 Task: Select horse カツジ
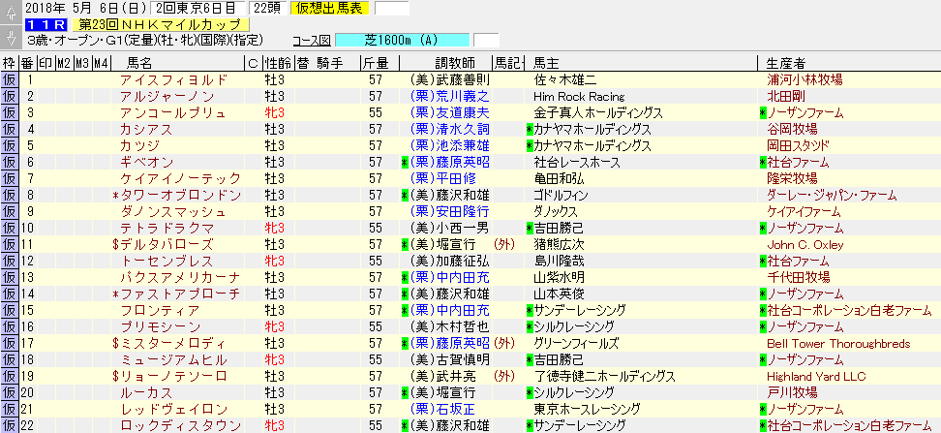click(139, 145)
